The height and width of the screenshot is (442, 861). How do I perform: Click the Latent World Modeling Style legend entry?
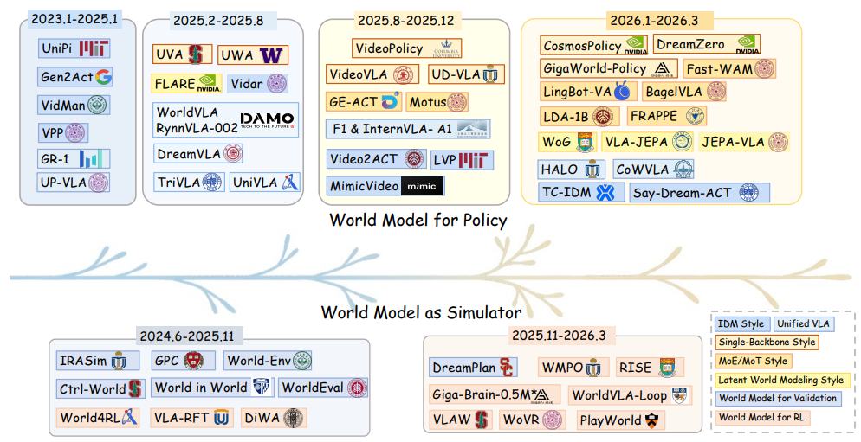780,380
